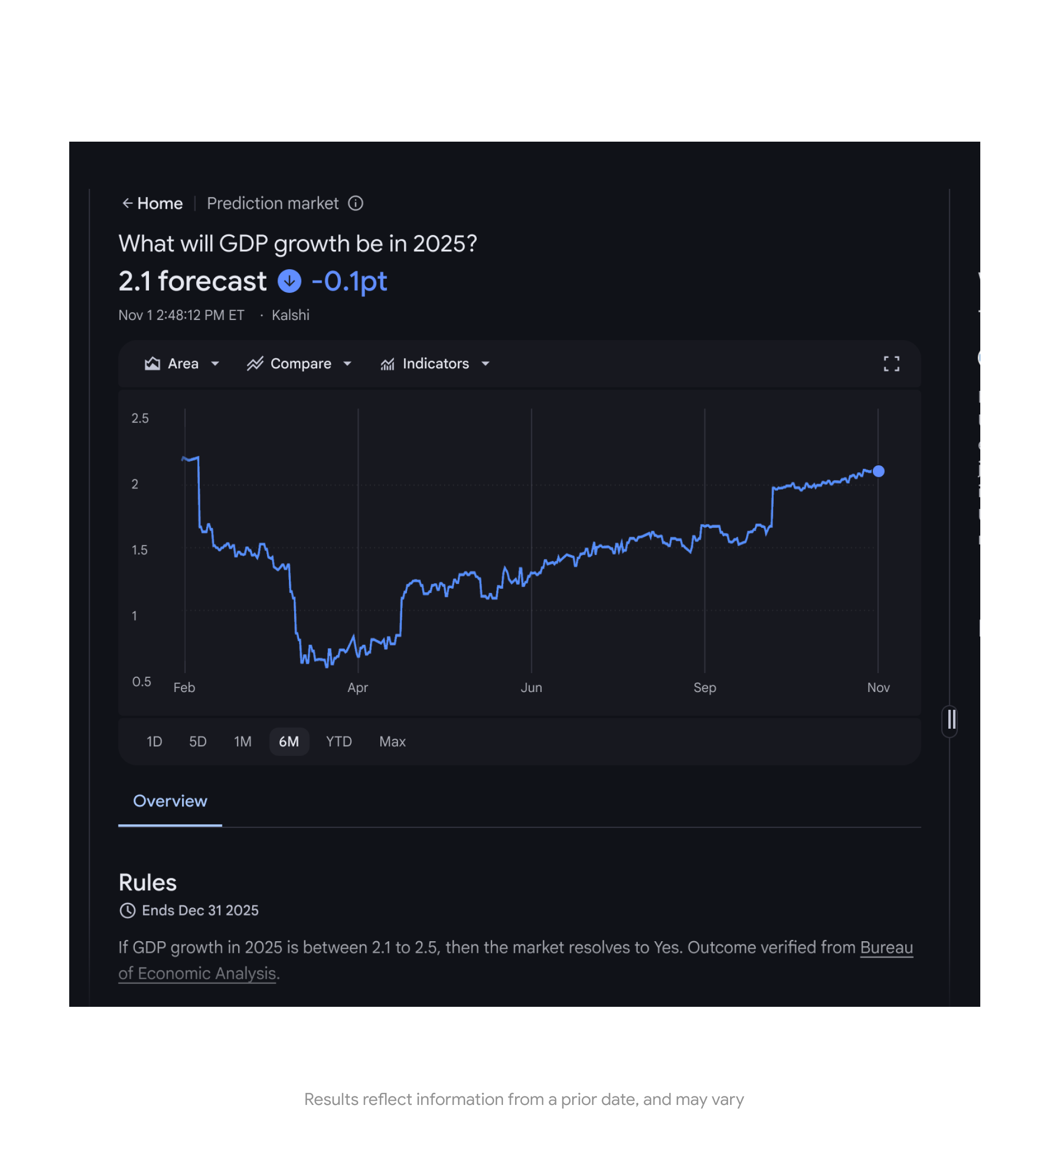
Task: Select the 5D range button
Action: [x=198, y=741]
